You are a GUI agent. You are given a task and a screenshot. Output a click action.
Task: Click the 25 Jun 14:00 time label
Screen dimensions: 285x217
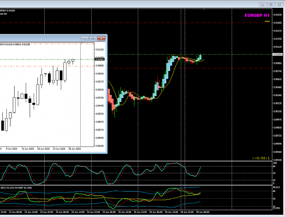[x=124, y=212]
